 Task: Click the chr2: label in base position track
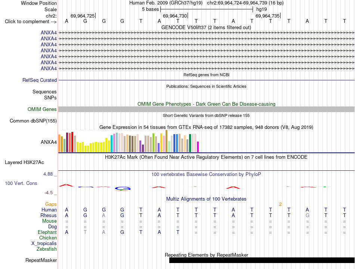tap(51, 16)
